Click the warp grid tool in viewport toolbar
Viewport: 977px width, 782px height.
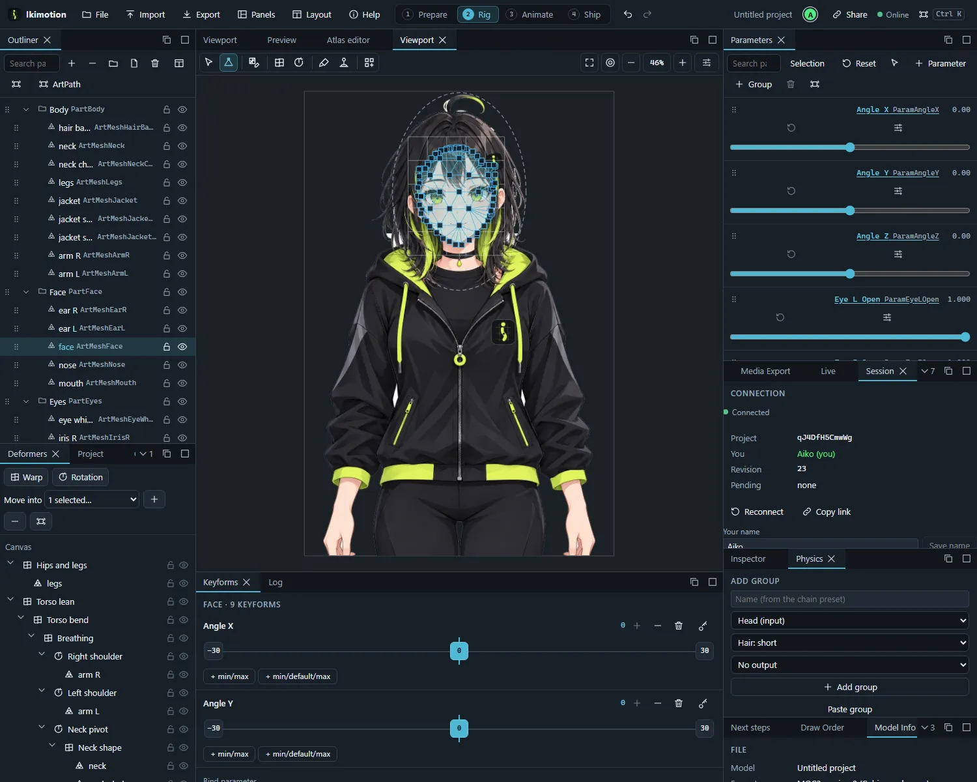(x=279, y=63)
